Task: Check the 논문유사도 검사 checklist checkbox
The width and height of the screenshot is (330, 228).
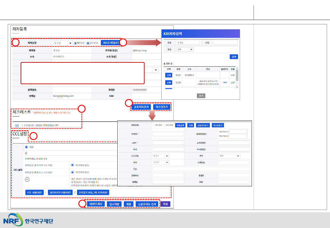Action: tap(17, 126)
